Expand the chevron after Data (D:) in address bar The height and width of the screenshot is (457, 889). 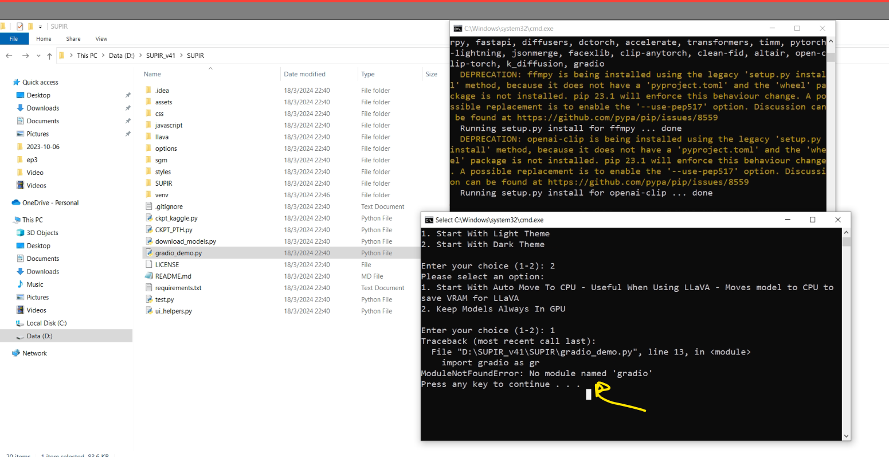(x=140, y=56)
